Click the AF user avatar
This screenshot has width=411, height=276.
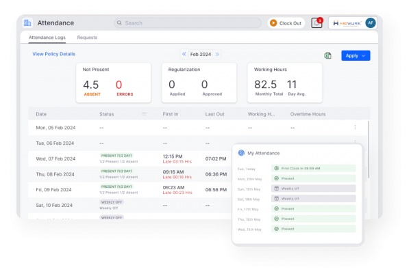(x=371, y=23)
